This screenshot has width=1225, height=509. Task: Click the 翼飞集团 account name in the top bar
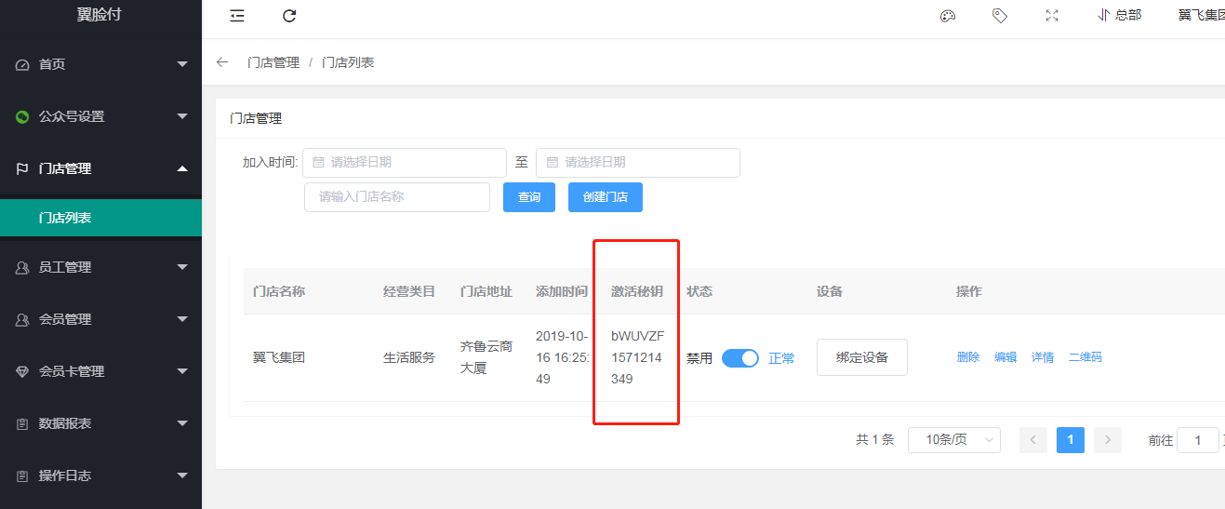pyautogui.click(x=1202, y=15)
